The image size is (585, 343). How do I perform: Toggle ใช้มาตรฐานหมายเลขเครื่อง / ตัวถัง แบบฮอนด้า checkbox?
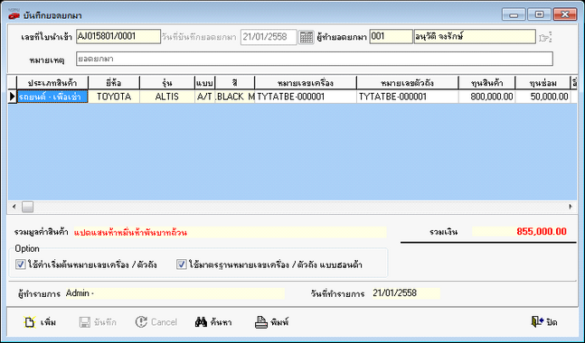coord(182,264)
